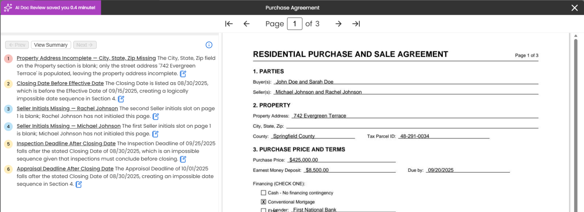
Task: Select the page number input field
Action: [295, 24]
